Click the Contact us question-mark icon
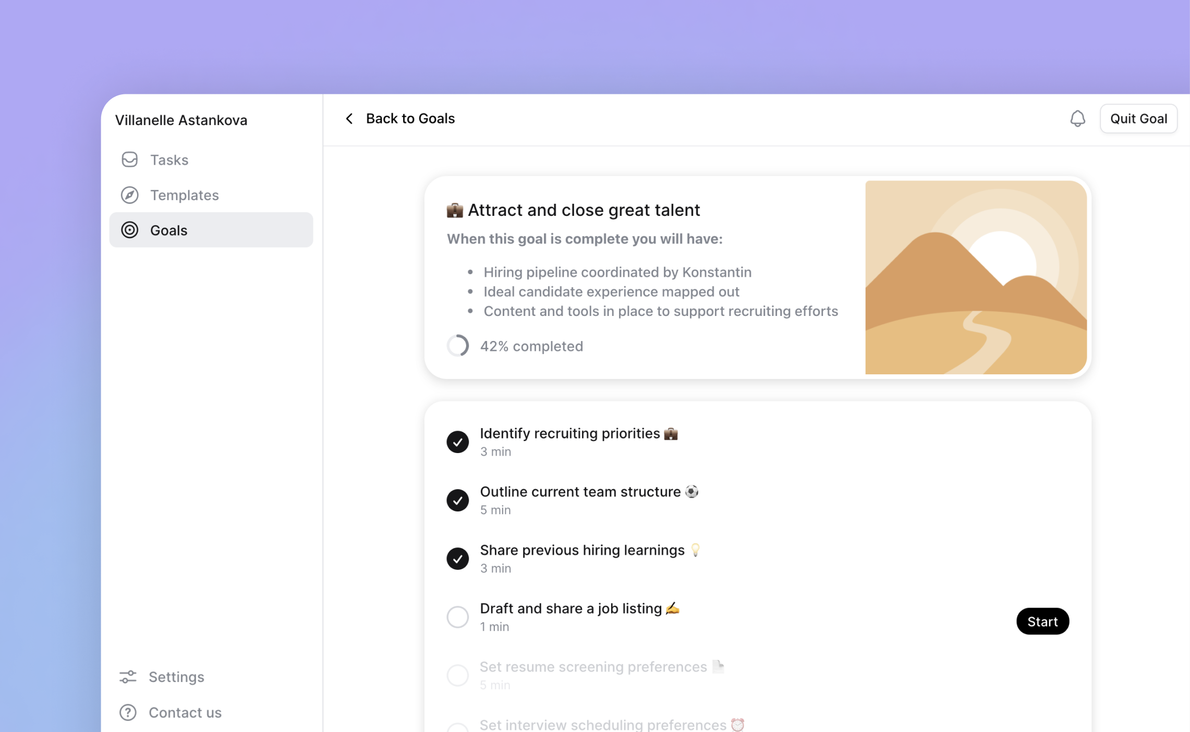The height and width of the screenshot is (732, 1190). coord(128,712)
